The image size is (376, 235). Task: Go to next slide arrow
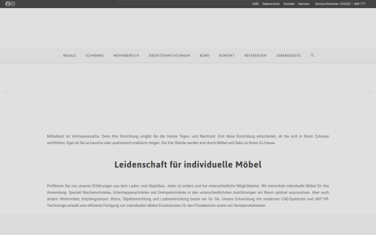[x=370, y=92]
